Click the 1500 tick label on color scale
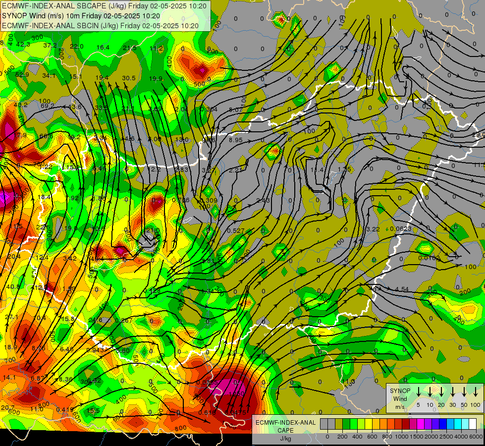 tap(417, 437)
